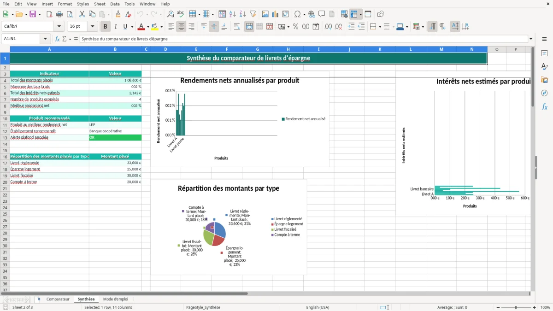Image resolution: width=553 pixels, height=311 pixels.
Task: Open the sidebar Gallery
Action: pyautogui.click(x=544, y=80)
